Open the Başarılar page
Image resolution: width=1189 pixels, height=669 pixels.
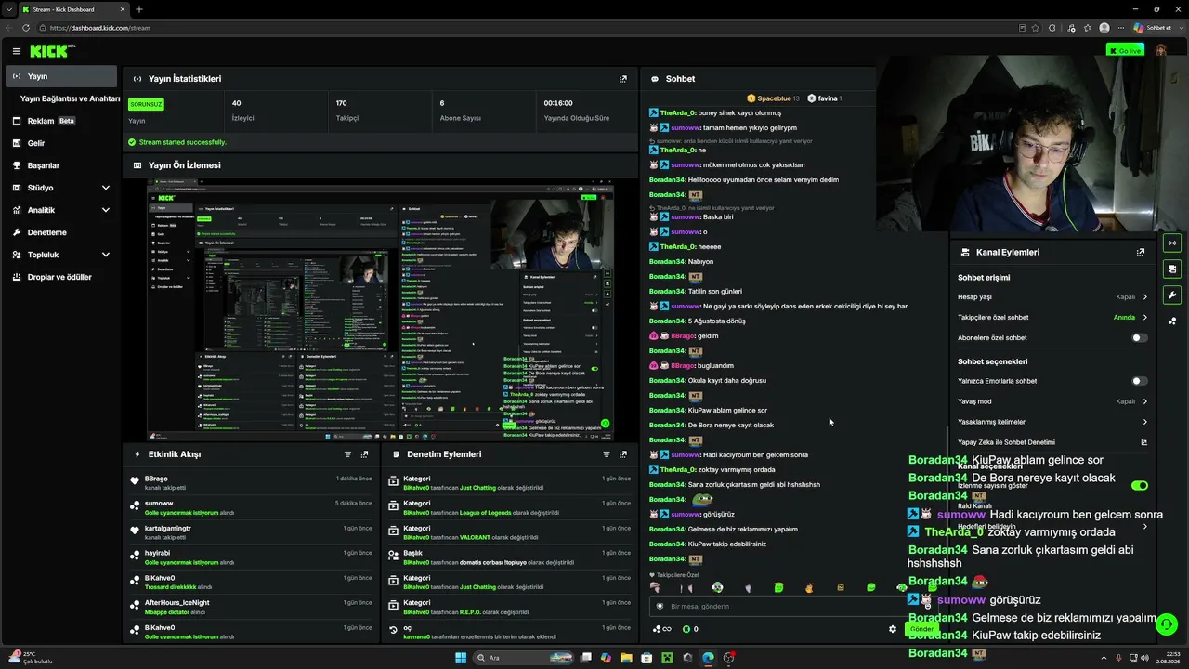tap(43, 165)
